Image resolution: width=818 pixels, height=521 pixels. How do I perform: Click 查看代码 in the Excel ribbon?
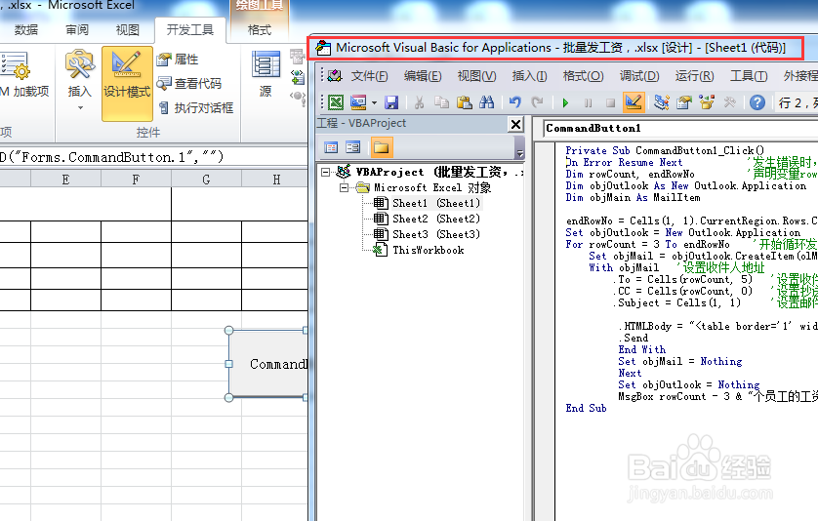pyautogui.click(x=188, y=84)
